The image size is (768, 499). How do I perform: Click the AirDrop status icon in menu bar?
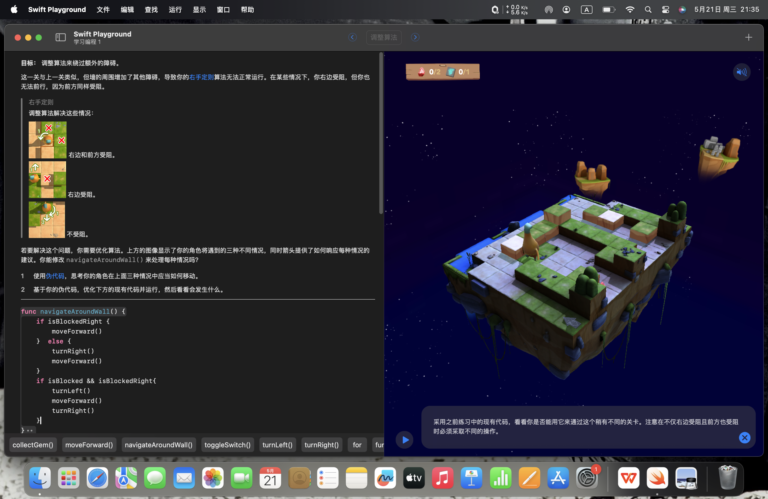(x=549, y=10)
